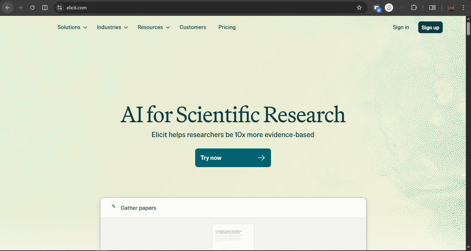Click the Gather papers arrow indicator

tap(113, 207)
